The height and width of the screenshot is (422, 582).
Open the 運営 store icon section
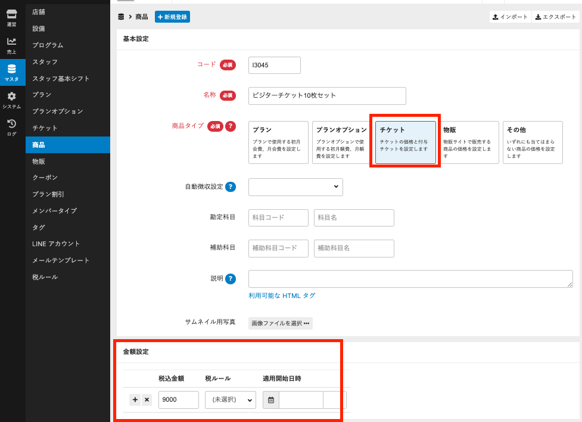pyautogui.click(x=12, y=18)
